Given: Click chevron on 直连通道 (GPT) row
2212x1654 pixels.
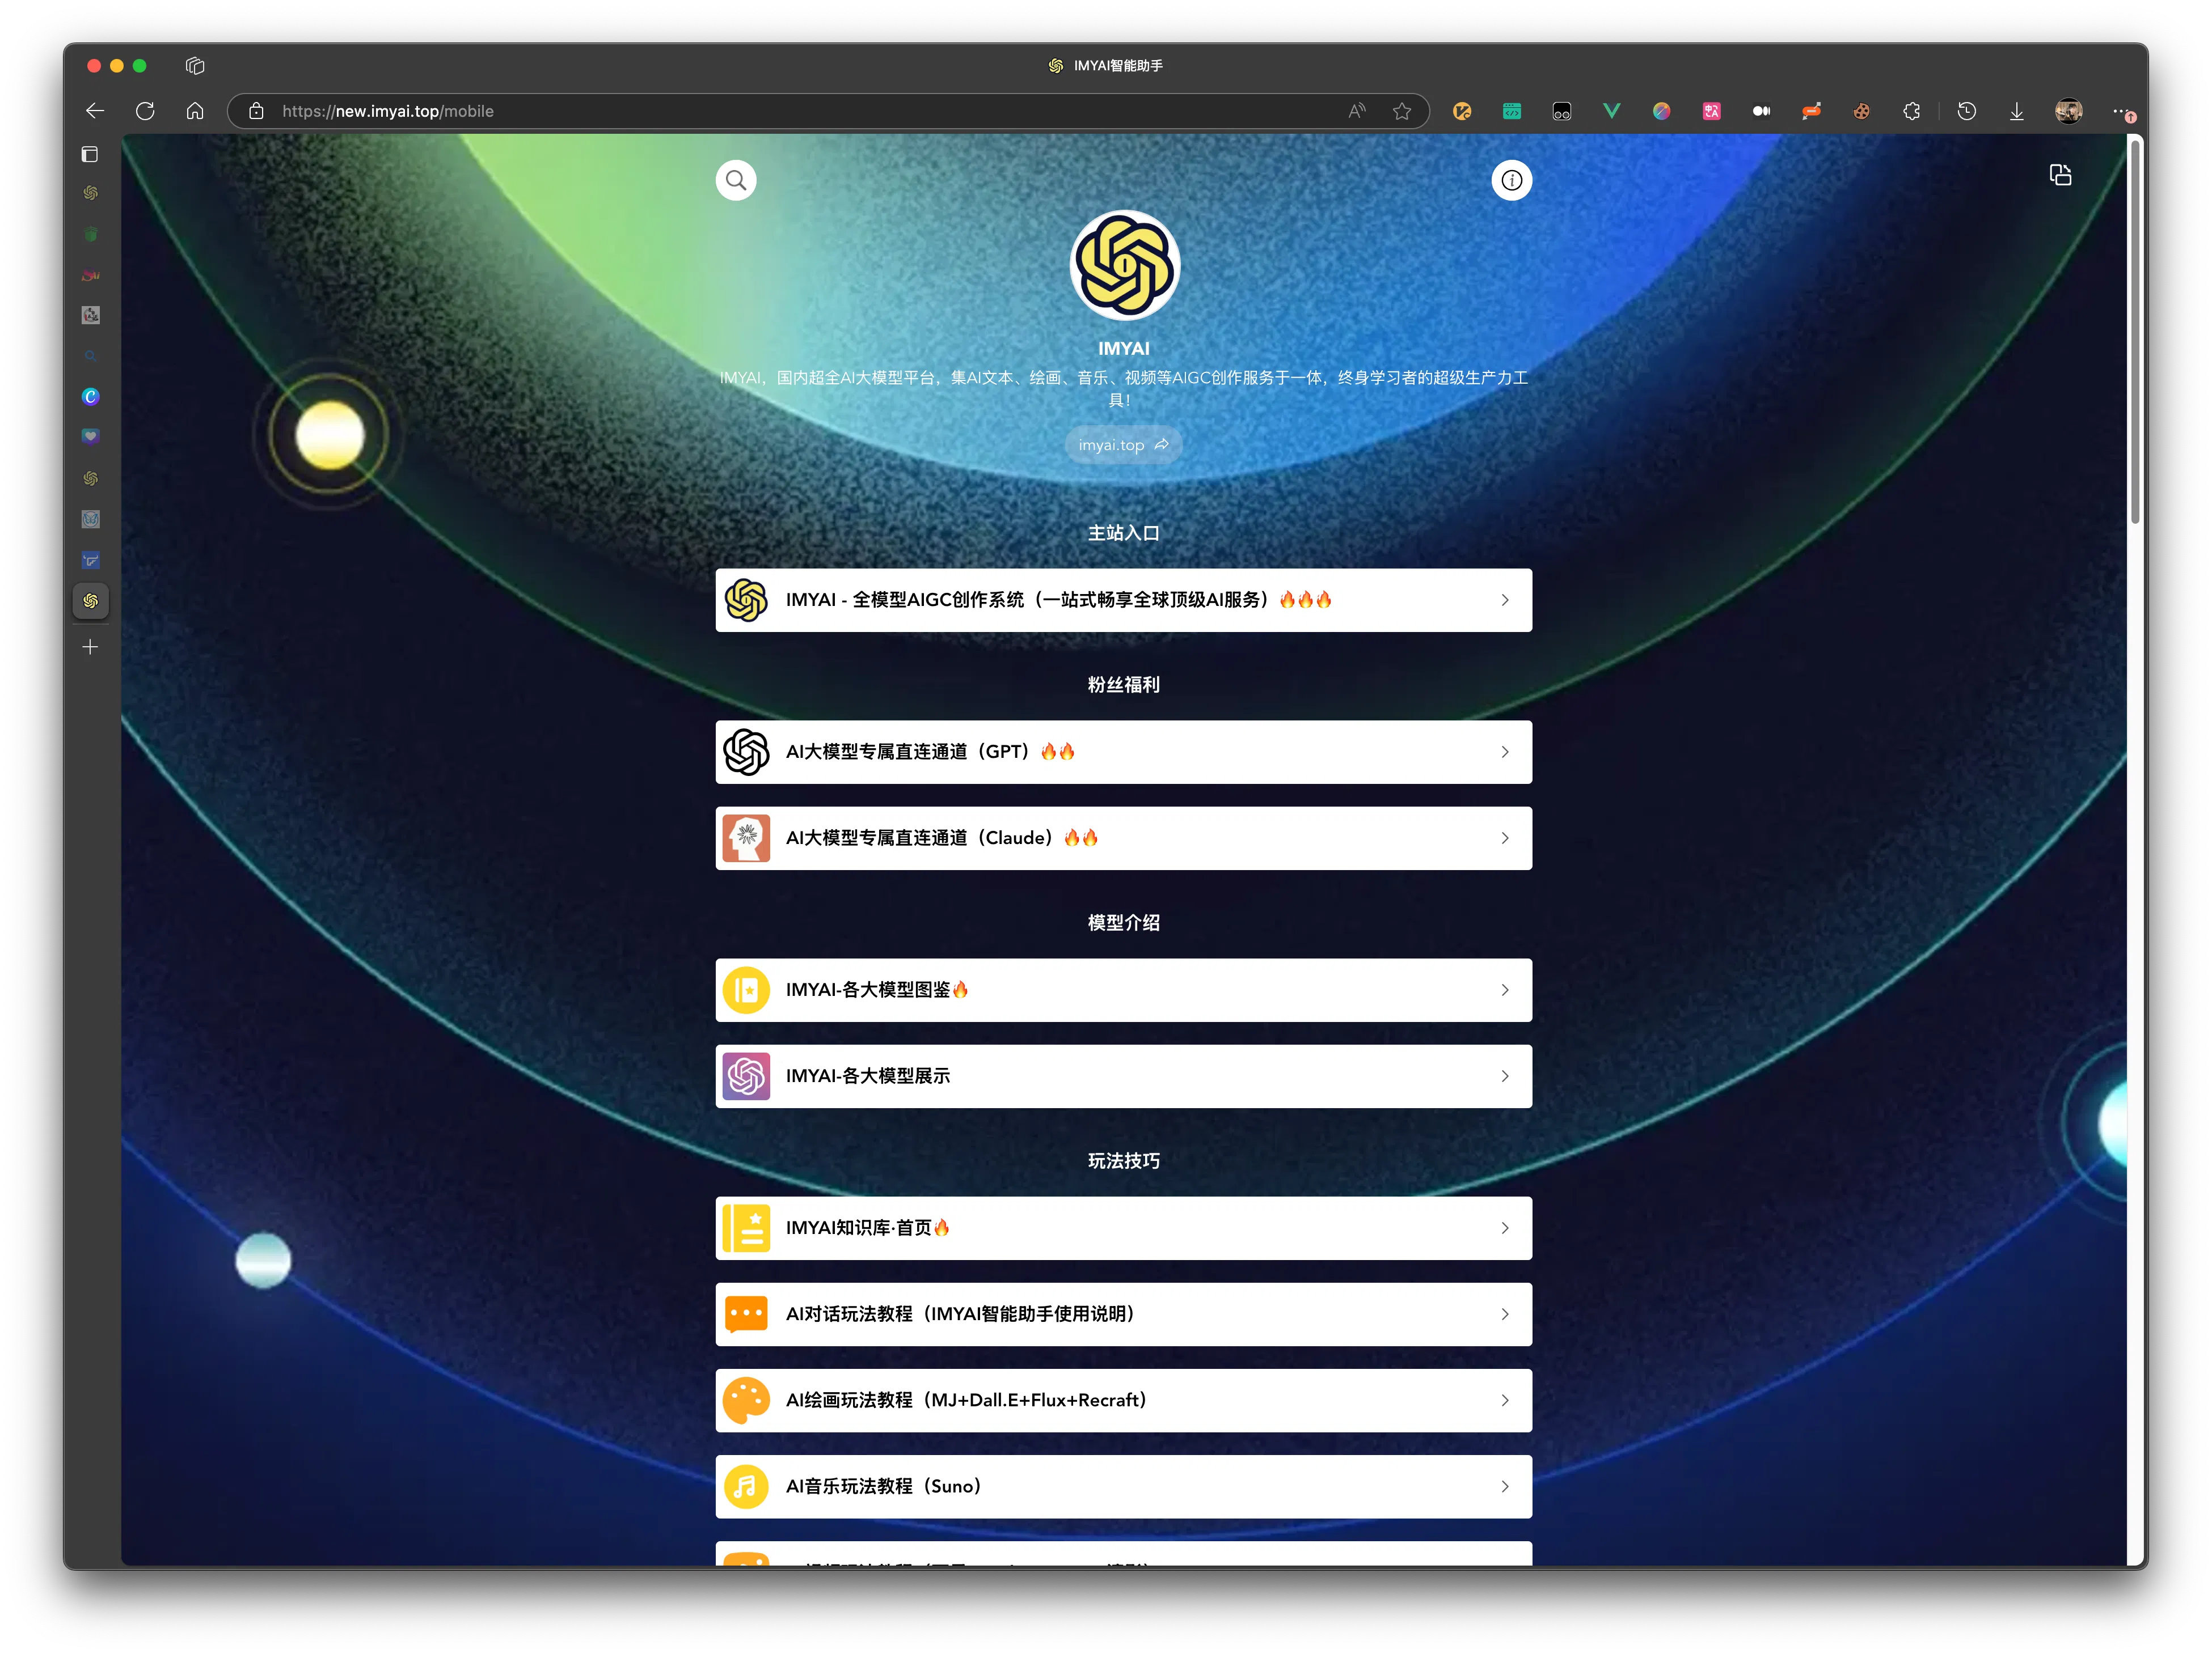Looking at the screenshot, I should [x=1504, y=752].
